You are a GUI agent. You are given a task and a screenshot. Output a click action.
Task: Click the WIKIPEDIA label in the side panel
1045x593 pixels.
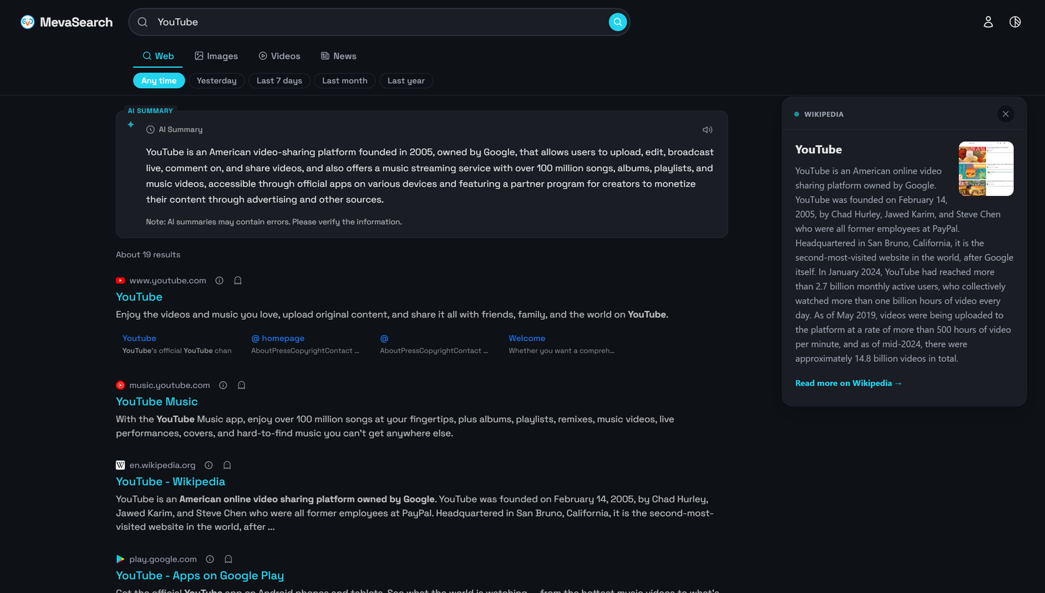pyautogui.click(x=824, y=114)
